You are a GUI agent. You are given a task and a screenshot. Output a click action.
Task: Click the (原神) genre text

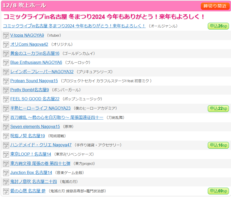click(68, 127)
